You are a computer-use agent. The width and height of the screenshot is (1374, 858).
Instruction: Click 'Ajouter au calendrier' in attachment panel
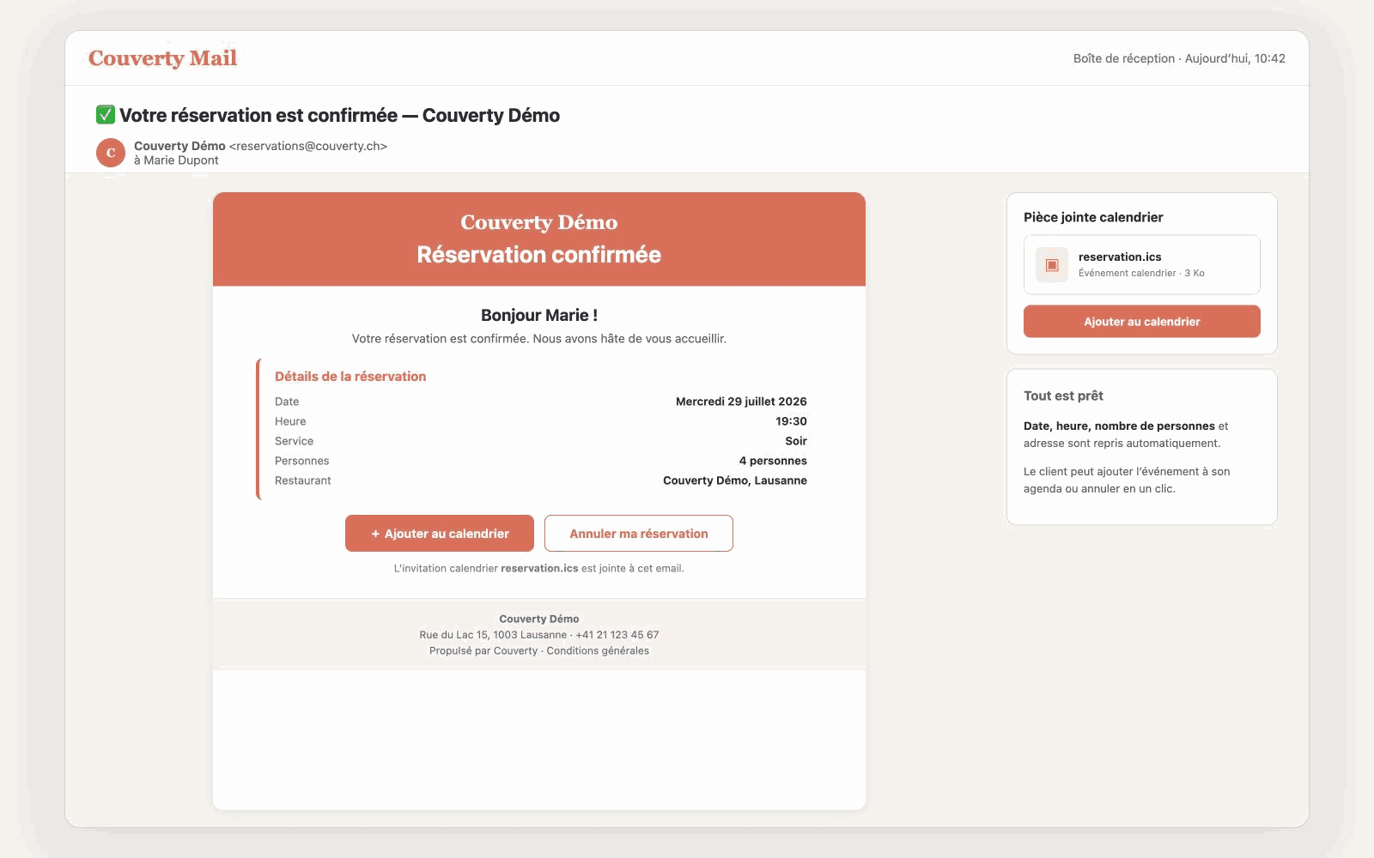click(1142, 322)
